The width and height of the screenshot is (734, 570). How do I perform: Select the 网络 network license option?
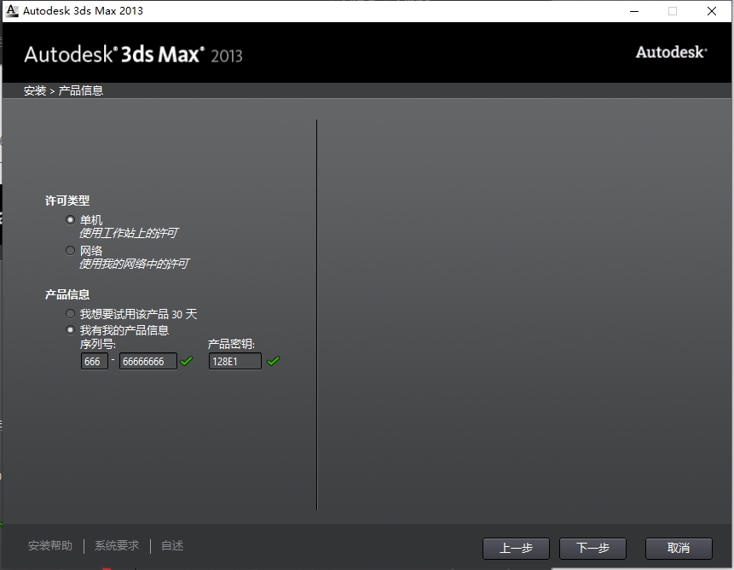[x=71, y=250]
